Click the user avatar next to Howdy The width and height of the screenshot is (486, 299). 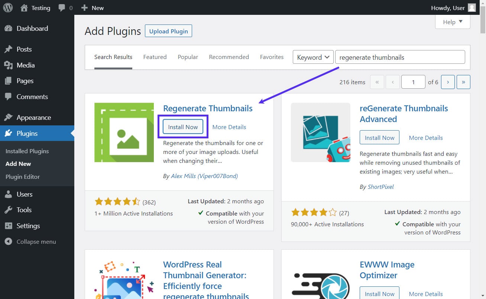[472, 8]
